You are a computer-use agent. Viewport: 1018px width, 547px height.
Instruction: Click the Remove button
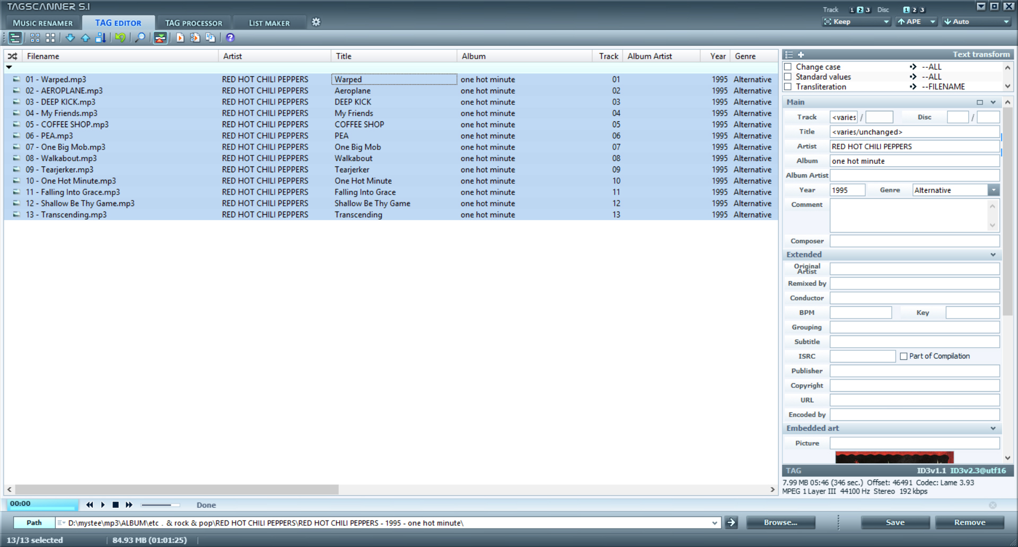tap(970, 523)
